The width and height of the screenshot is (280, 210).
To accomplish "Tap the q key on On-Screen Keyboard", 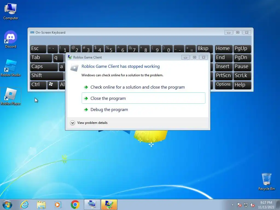I will (58, 58).
